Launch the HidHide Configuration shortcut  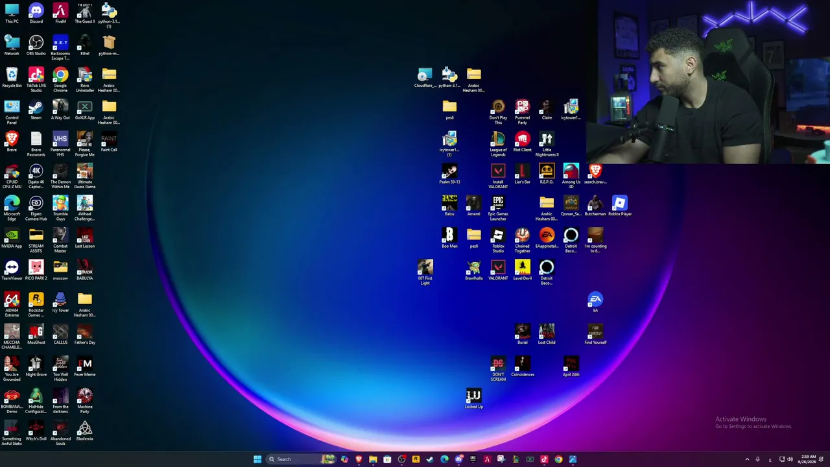pyautogui.click(x=36, y=401)
